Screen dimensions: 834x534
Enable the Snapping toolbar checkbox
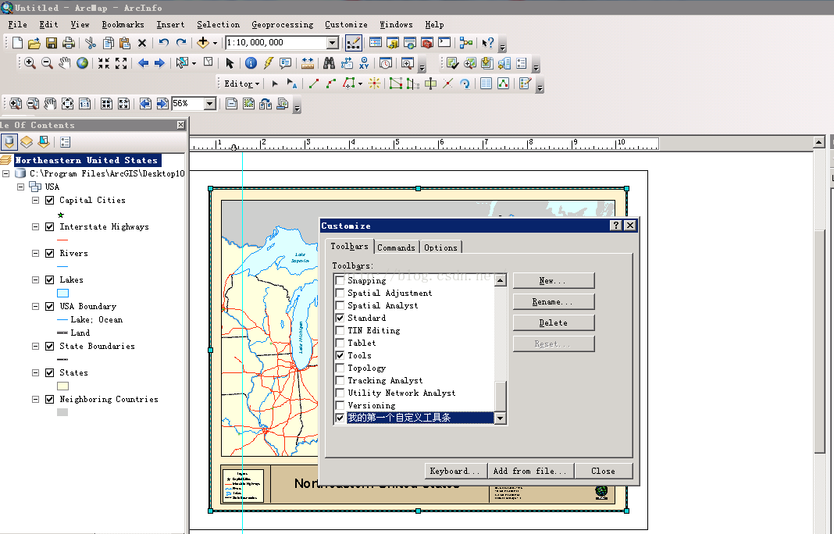[340, 281]
